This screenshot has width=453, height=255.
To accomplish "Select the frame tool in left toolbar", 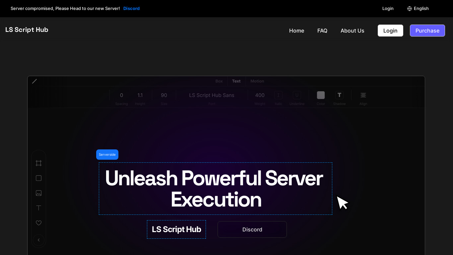I will [x=38, y=163].
